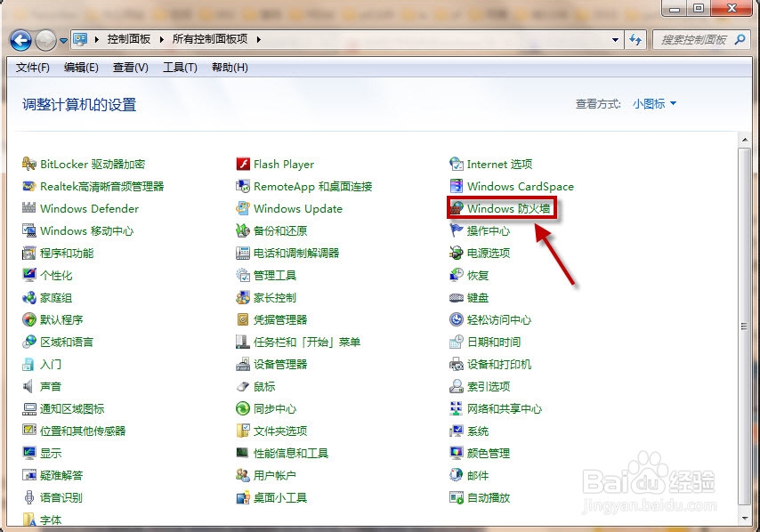Viewport: 760px width, 532px height.
Task: Expand the arrow before 控制面板 breadcrumb
Action: 96,39
